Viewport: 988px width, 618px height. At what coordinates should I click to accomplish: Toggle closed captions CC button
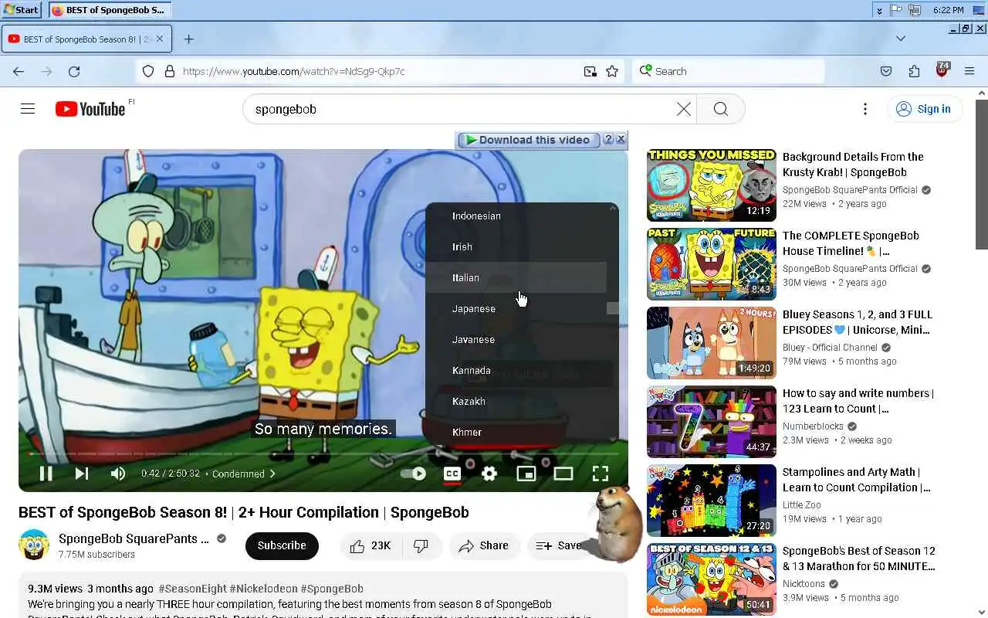452,474
